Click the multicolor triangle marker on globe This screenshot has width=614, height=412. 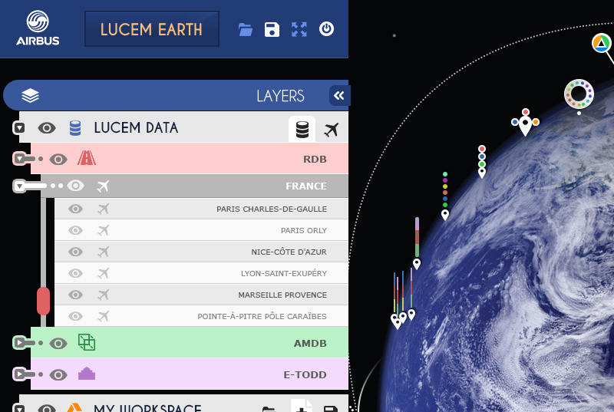pos(602,43)
